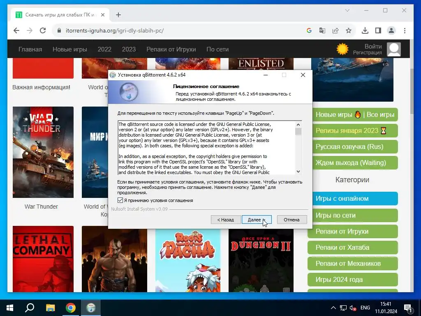Open Chrome profile avatar
The height and width of the screenshot is (316, 421).
pos(391,30)
